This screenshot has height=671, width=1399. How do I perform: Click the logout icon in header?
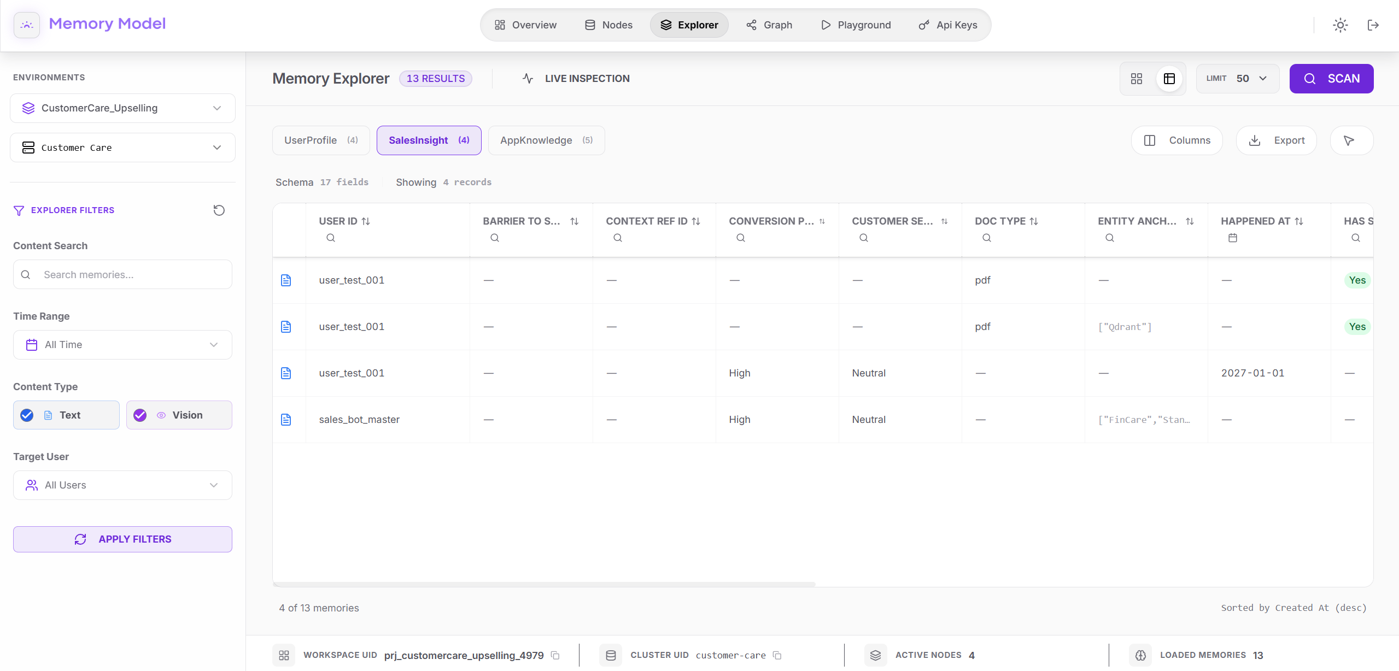(1373, 25)
